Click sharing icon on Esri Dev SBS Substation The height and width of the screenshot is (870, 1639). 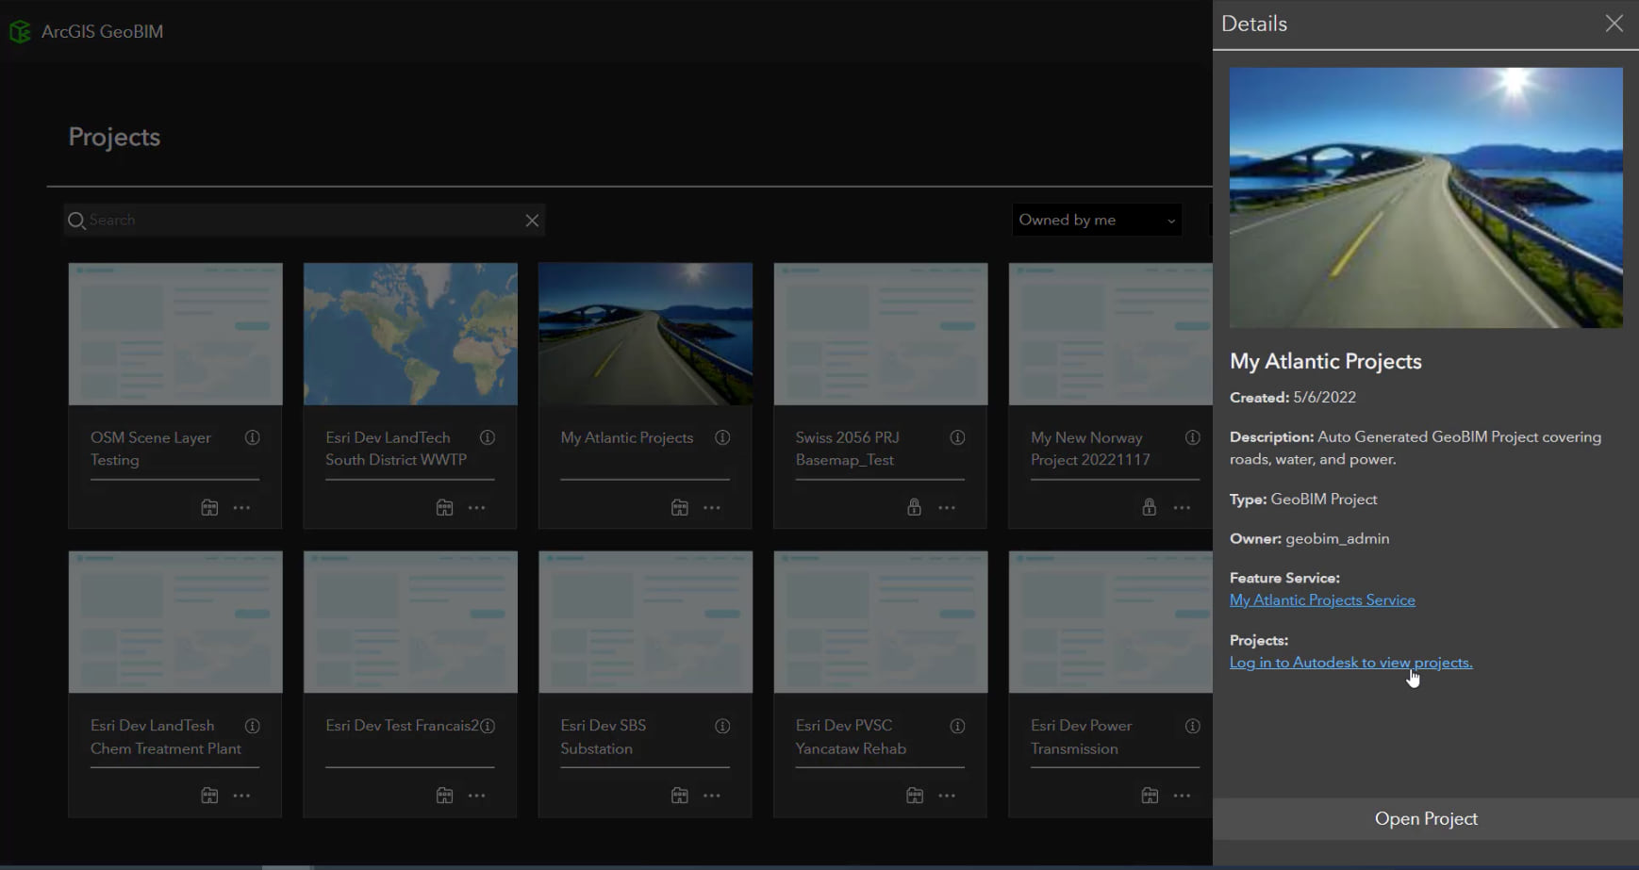click(x=679, y=796)
